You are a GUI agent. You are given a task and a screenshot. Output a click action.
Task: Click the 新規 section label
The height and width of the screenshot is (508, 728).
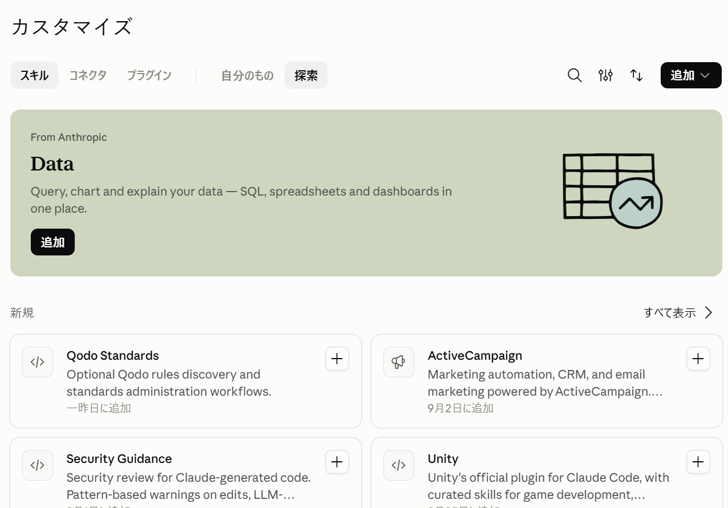click(x=22, y=313)
